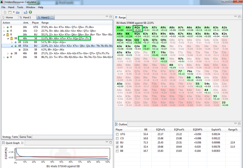Click the Outline panel icon

point(116,124)
